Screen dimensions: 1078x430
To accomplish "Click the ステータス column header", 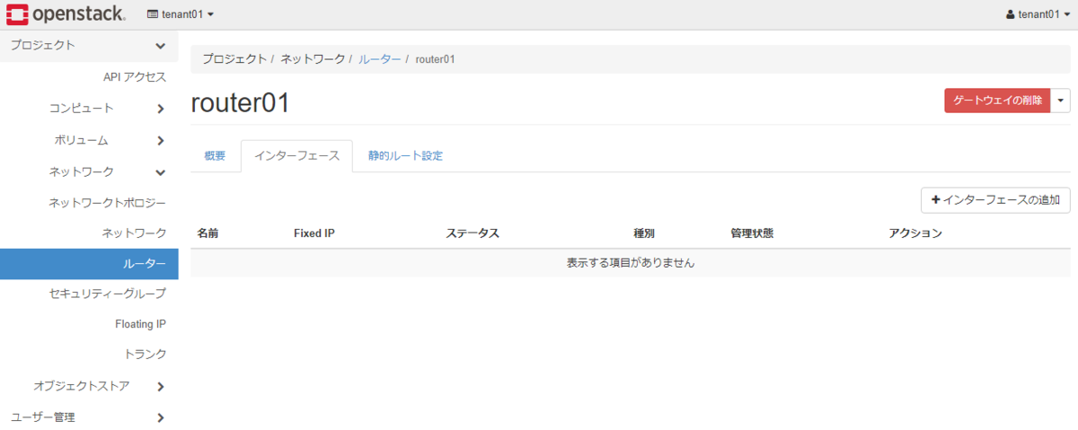I will coord(473,233).
